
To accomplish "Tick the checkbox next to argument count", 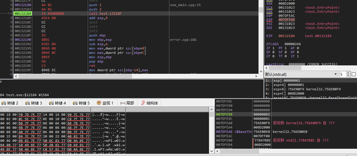I will tap(354, 74).
